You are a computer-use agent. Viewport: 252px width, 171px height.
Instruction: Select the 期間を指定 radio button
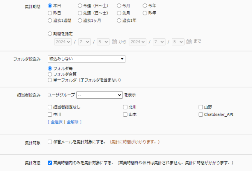50,33
